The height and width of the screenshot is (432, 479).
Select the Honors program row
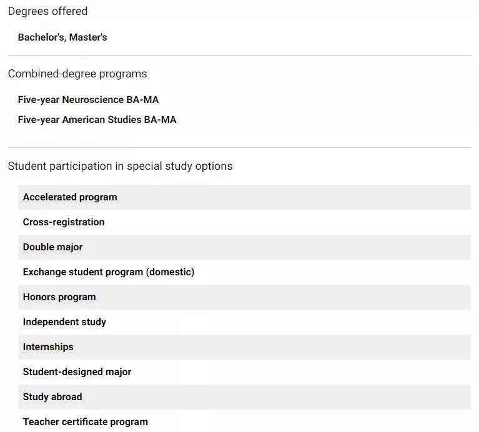[x=244, y=297]
